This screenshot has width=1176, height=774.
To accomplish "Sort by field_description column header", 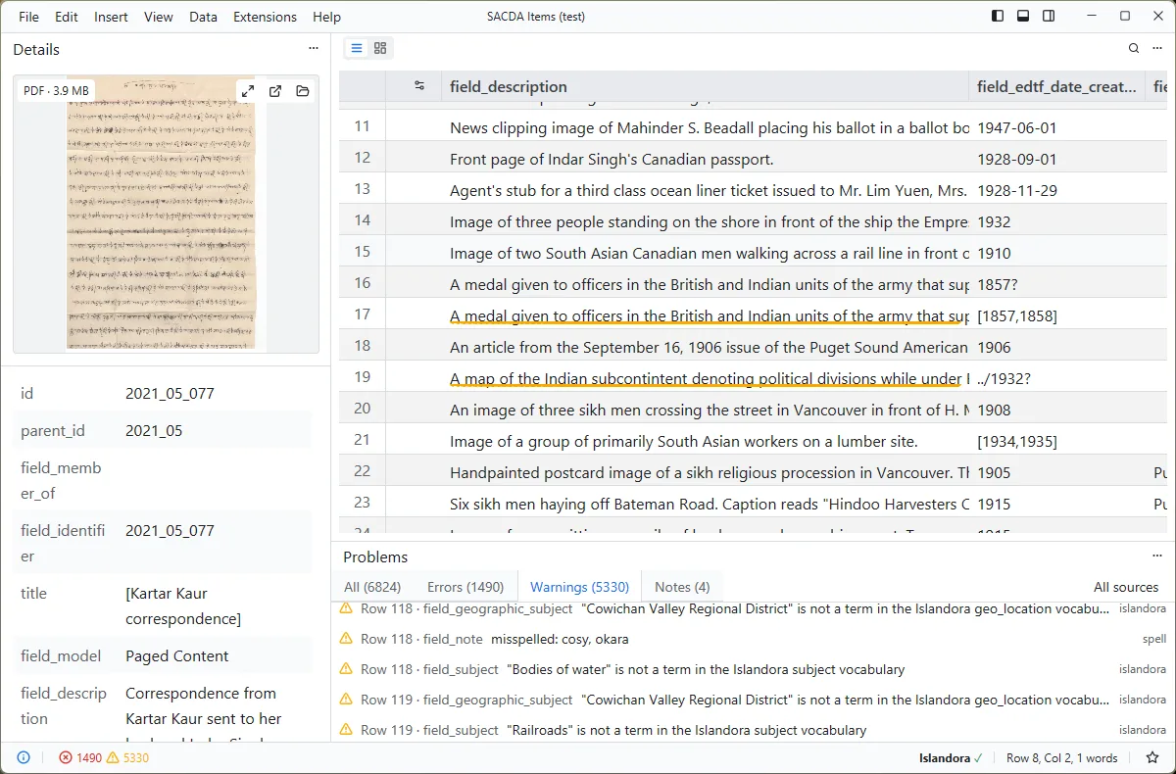I will point(705,86).
